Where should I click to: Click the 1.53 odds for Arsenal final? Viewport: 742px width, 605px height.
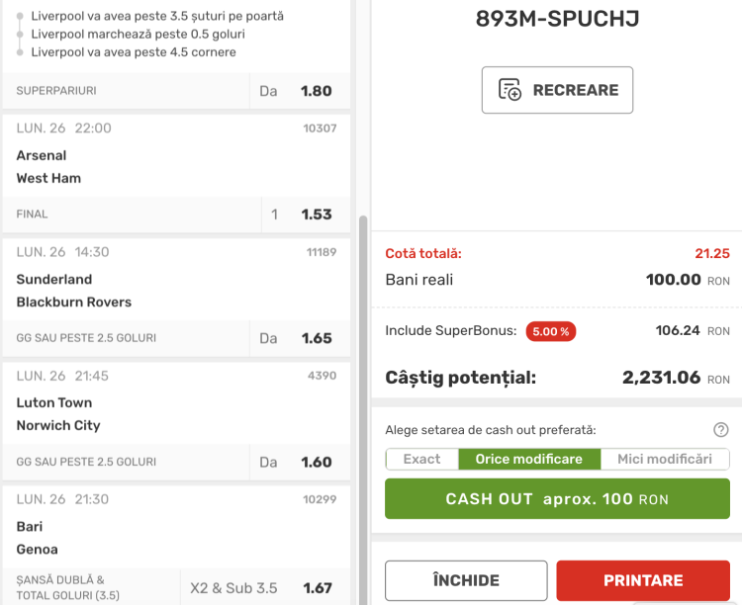coord(317,215)
